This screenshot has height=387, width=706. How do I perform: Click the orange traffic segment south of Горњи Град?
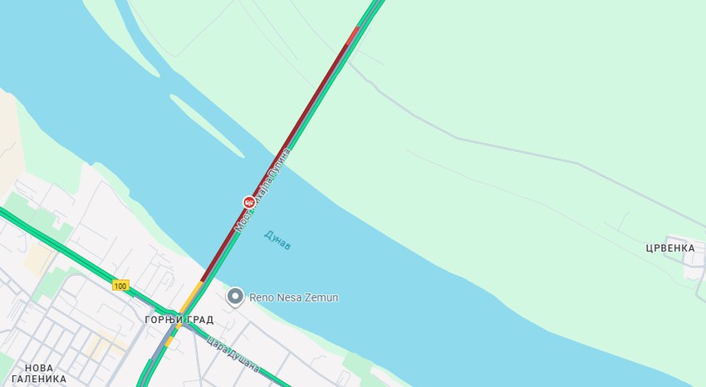click(x=169, y=341)
